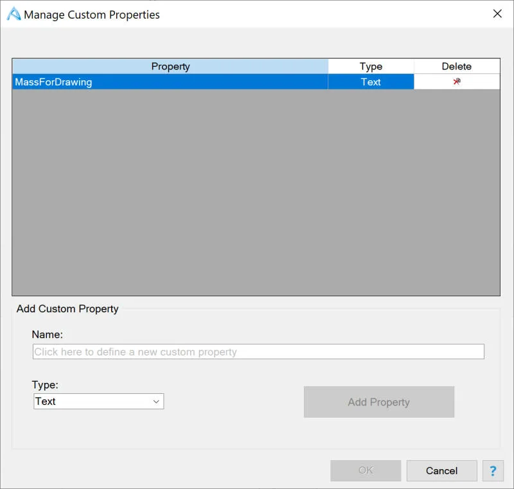The height and width of the screenshot is (489, 514).
Task: Click the Add Property button
Action: [x=379, y=402]
